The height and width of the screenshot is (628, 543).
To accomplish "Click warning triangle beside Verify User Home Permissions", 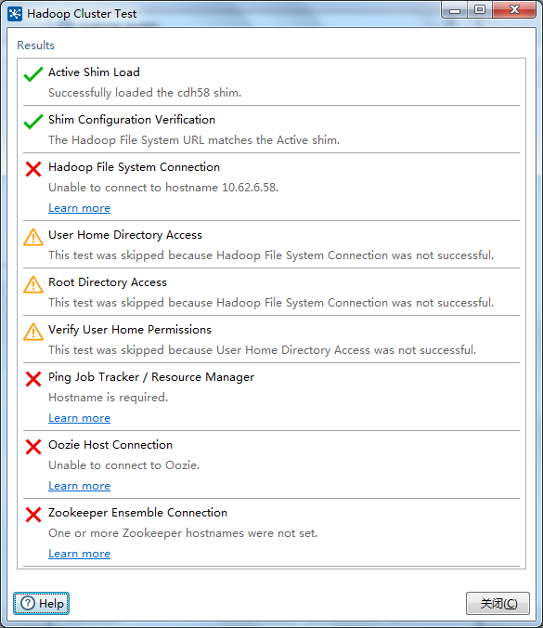I will click(x=33, y=332).
